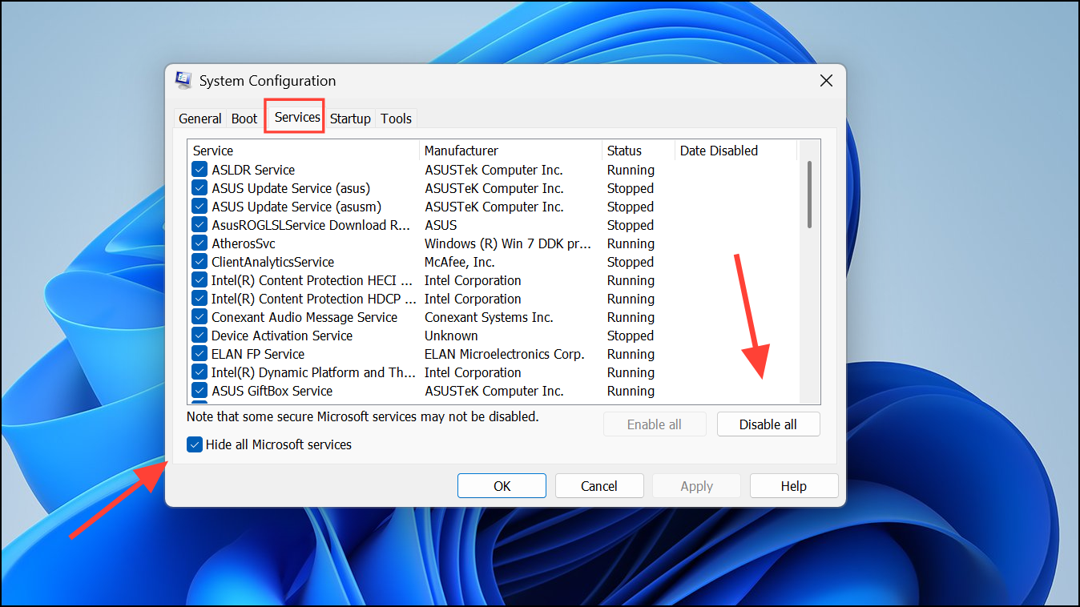Select the Startup tab
Image resolution: width=1080 pixels, height=607 pixels.
point(350,118)
